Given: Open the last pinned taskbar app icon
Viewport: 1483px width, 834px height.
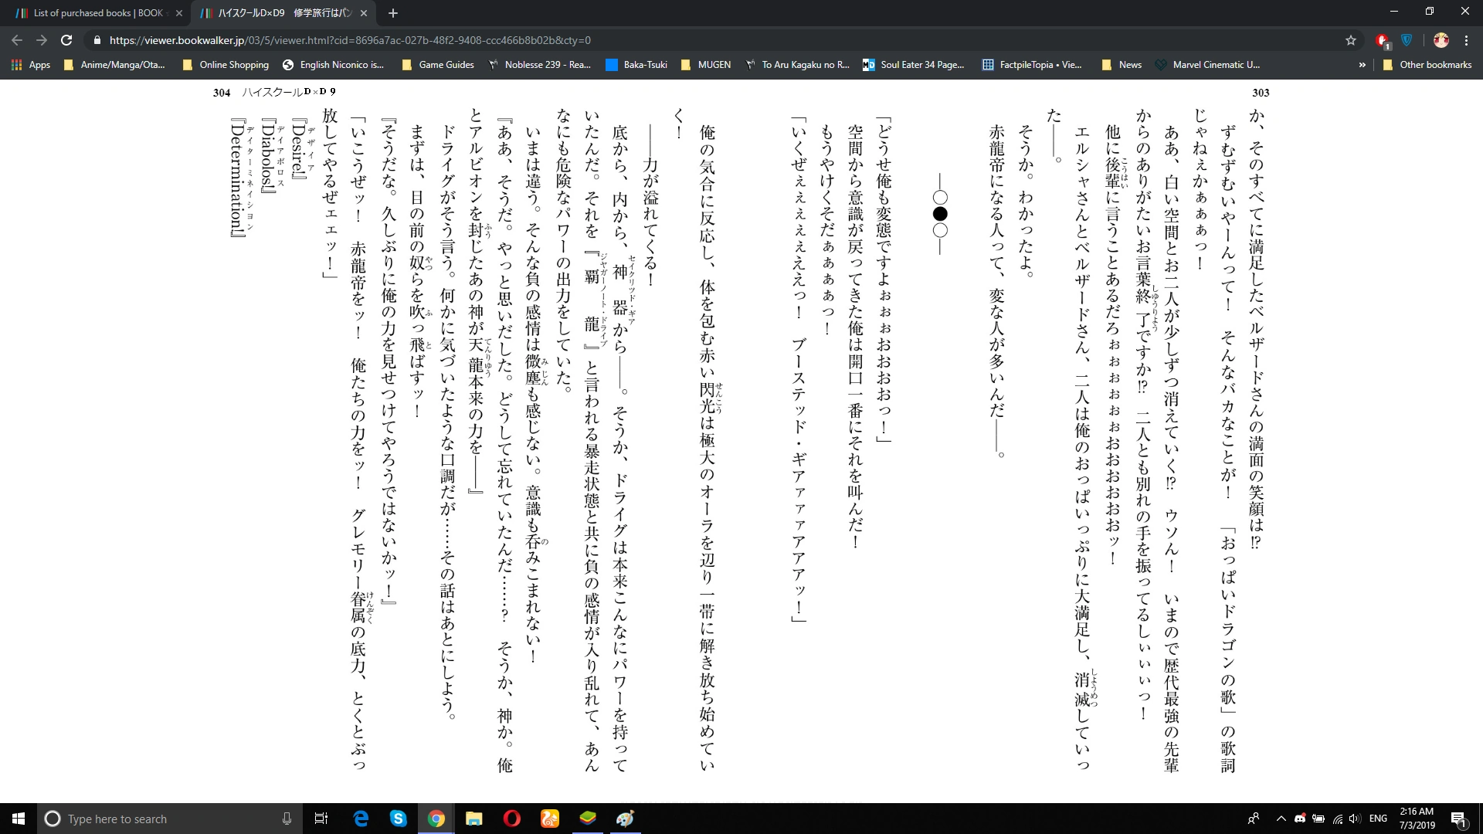Looking at the screenshot, I should coord(626,819).
